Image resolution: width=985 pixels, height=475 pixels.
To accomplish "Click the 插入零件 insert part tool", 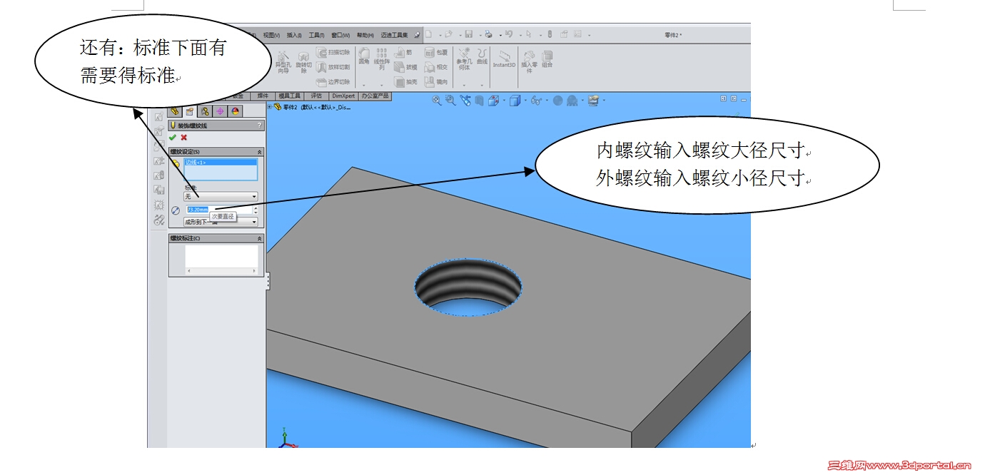I will point(529,61).
